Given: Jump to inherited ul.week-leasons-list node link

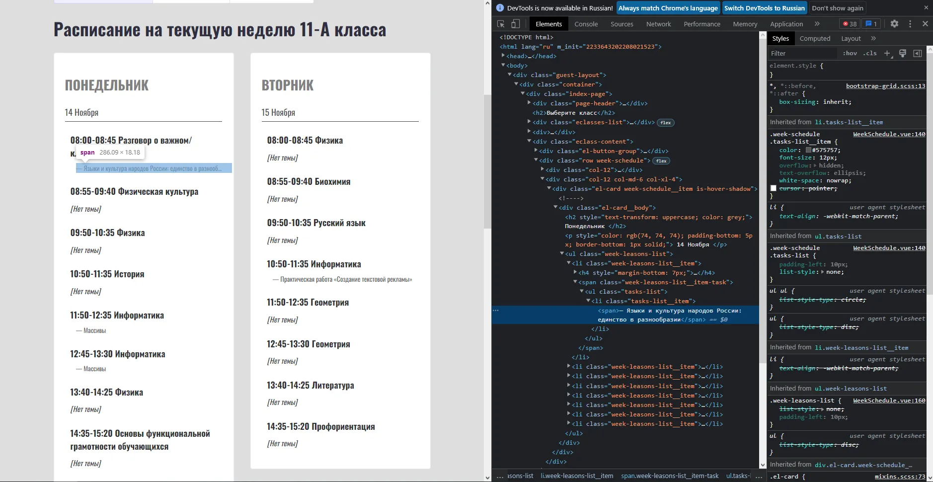Looking at the screenshot, I should click(851, 389).
